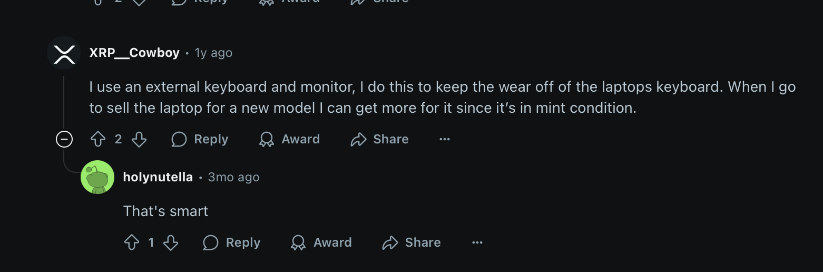Image resolution: width=823 pixels, height=272 pixels.
Task: Click the "1y ago" timestamp
Action: 213,53
